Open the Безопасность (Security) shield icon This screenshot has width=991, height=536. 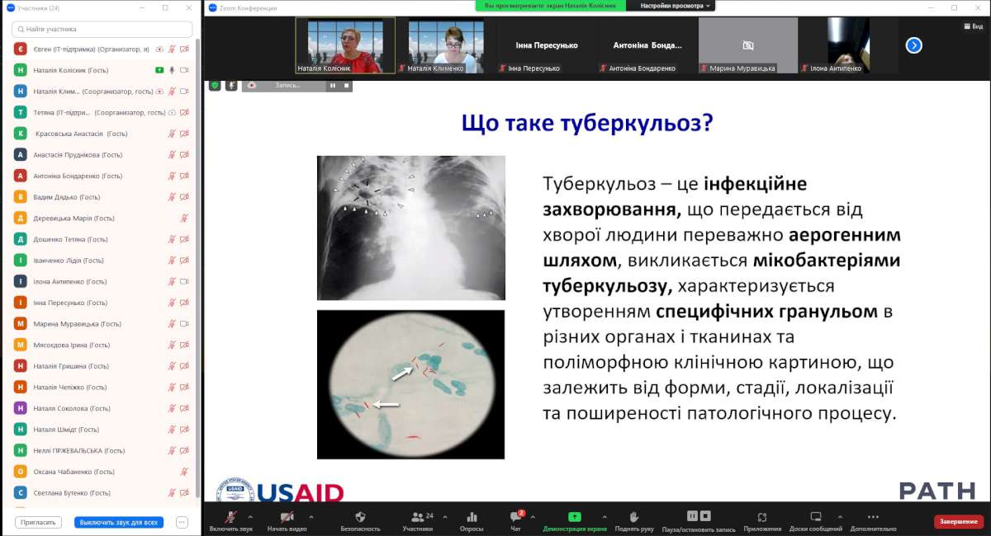coord(360,517)
